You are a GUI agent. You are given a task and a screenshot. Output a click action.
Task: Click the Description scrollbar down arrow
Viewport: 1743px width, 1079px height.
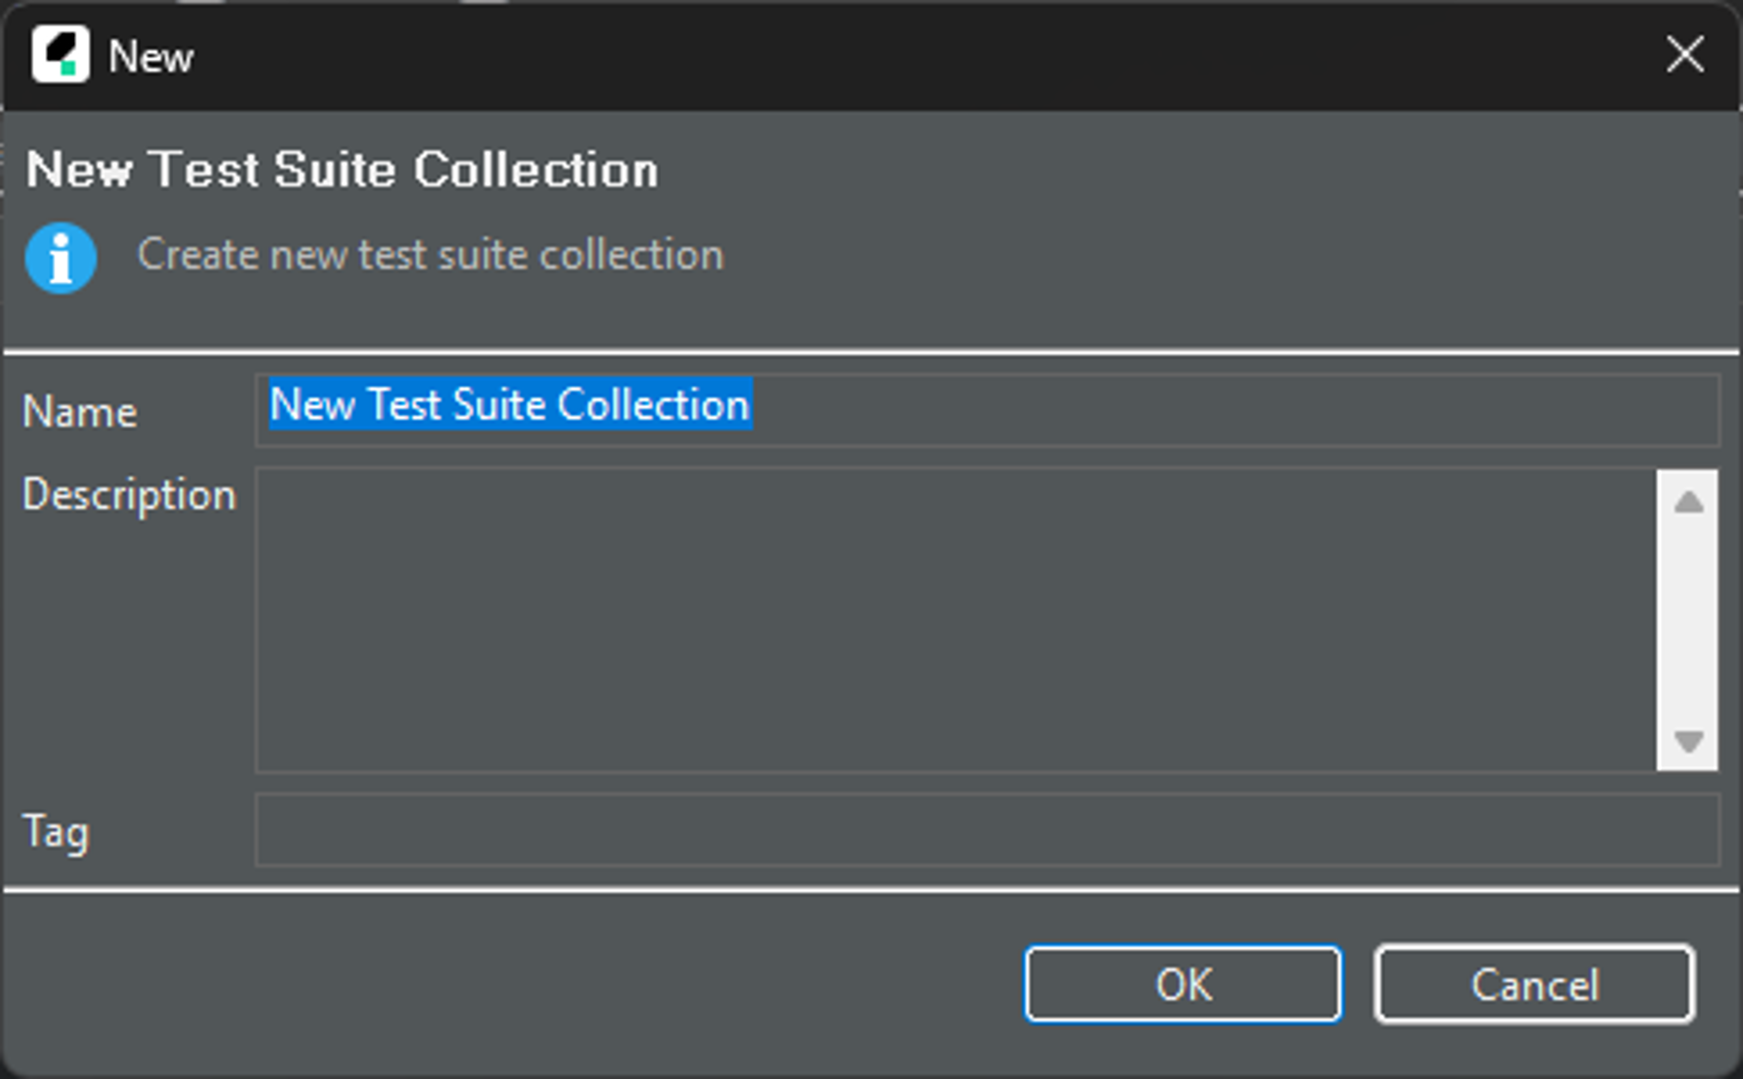tap(1688, 740)
